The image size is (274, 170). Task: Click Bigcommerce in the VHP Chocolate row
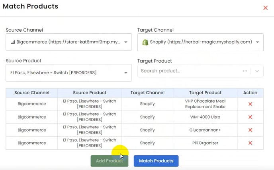point(32,104)
